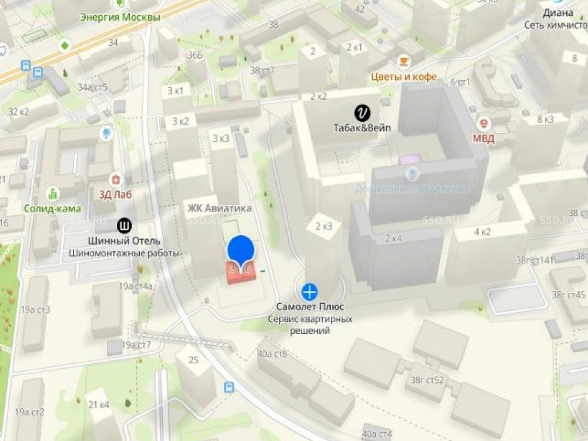The width and height of the screenshot is (588, 441).
Task: Click the Шинный Отель place name
Action: (x=124, y=240)
